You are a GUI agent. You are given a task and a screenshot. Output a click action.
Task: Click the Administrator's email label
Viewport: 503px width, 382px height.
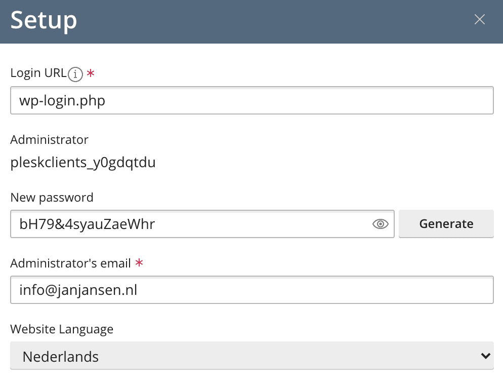70,263
